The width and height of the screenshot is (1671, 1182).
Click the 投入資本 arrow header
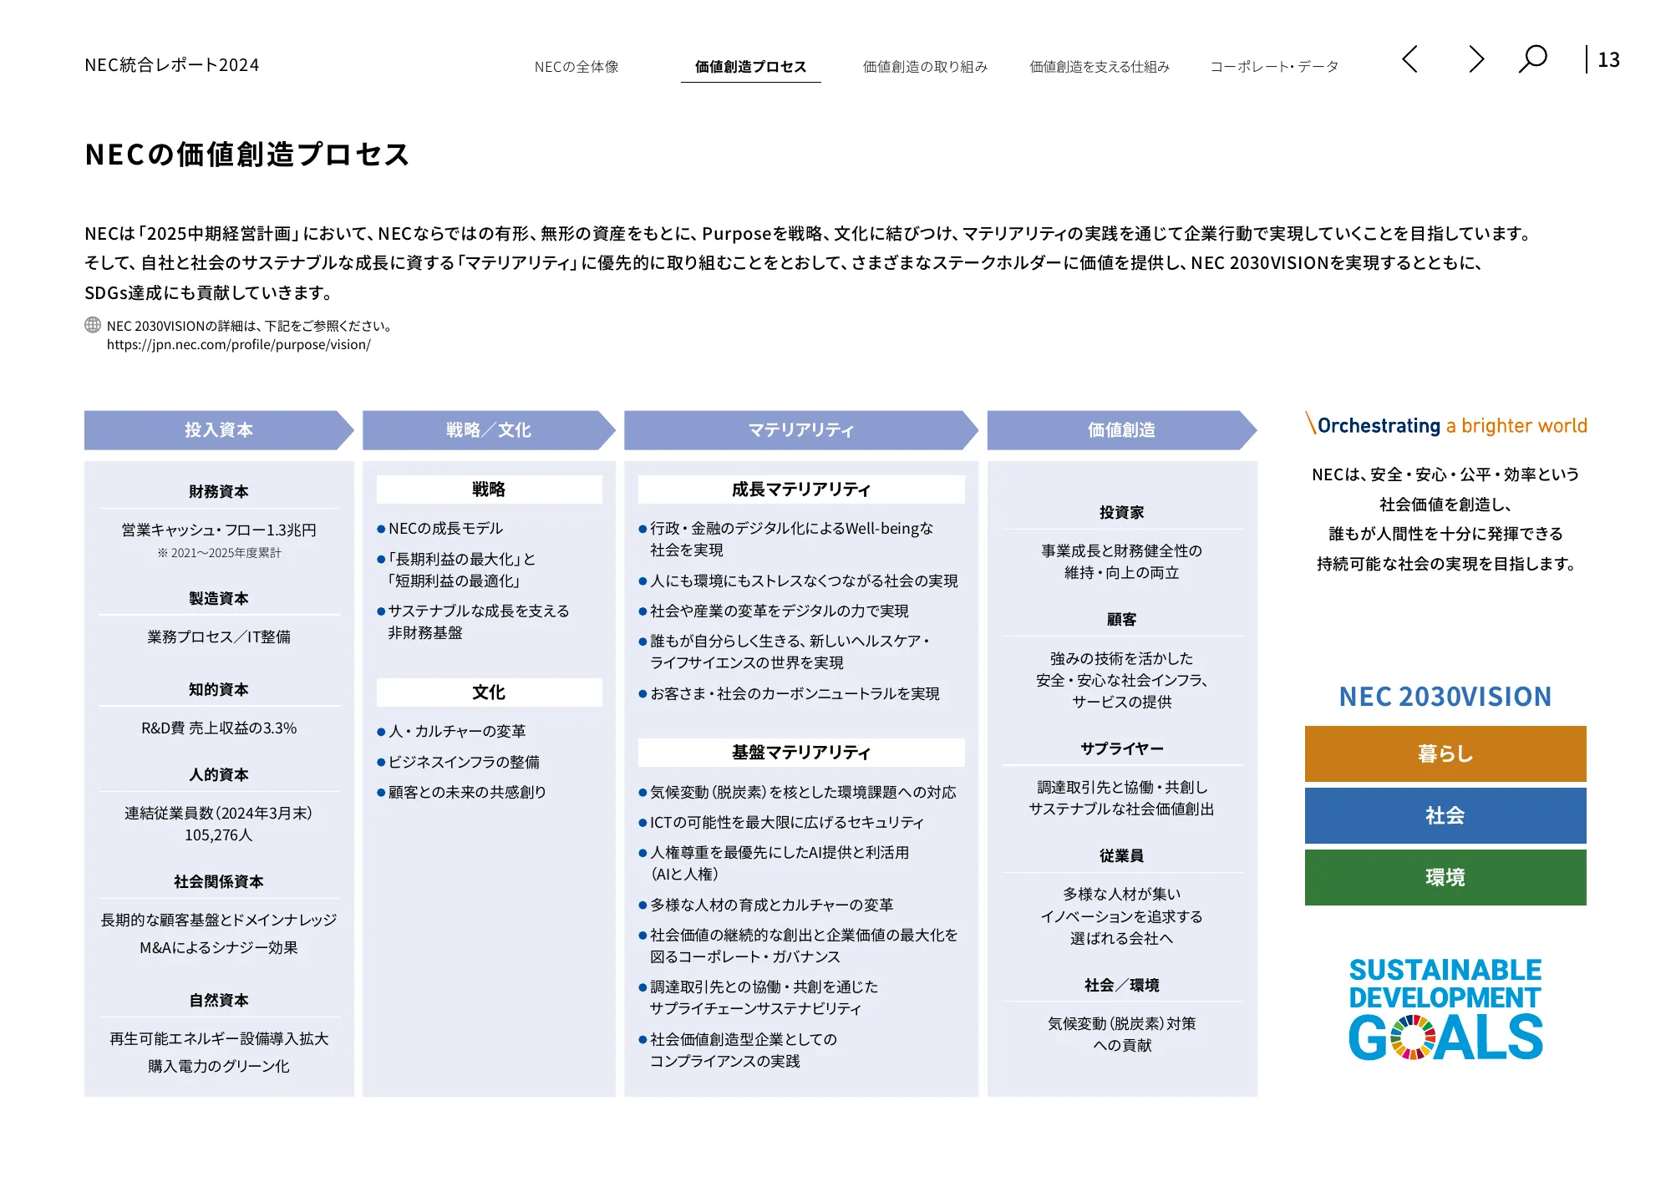pyautogui.click(x=219, y=430)
